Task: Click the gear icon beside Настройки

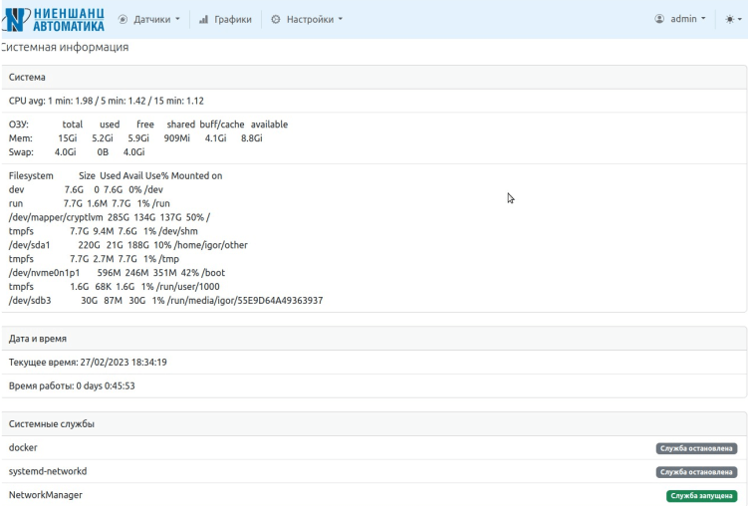Action: click(x=276, y=19)
